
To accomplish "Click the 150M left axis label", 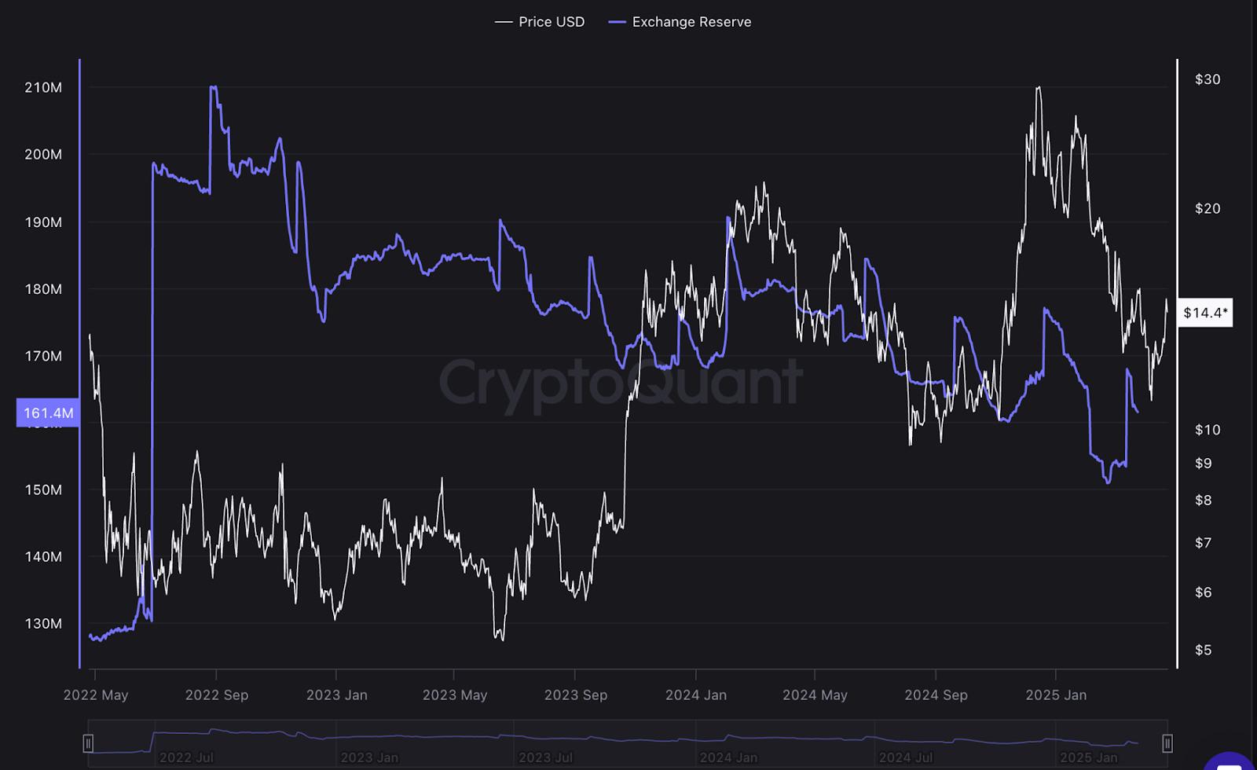I will (x=43, y=489).
